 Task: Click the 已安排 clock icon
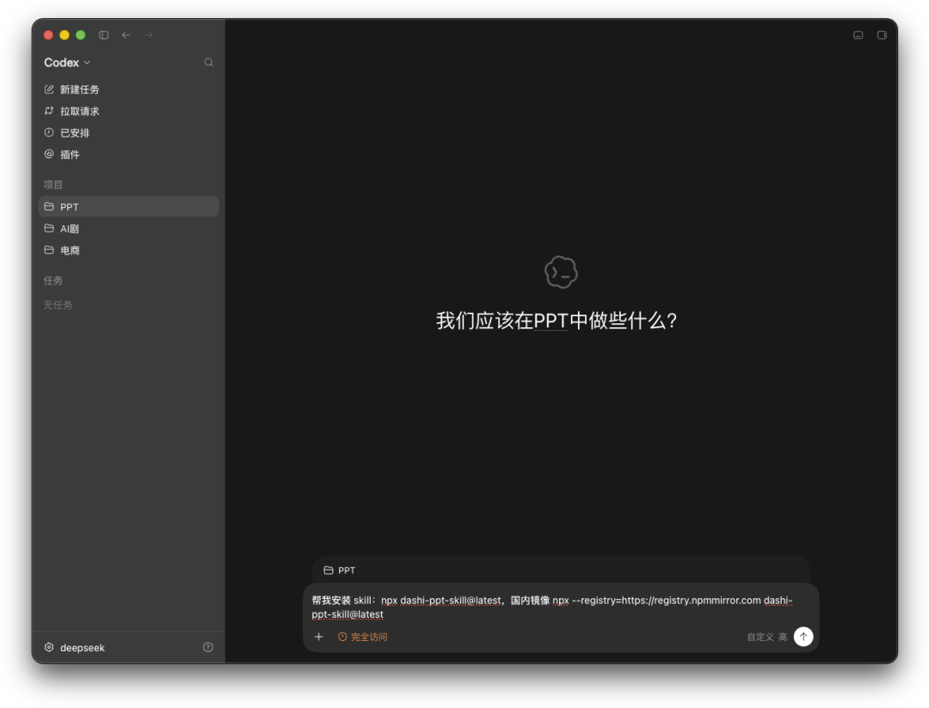point(49,132)
